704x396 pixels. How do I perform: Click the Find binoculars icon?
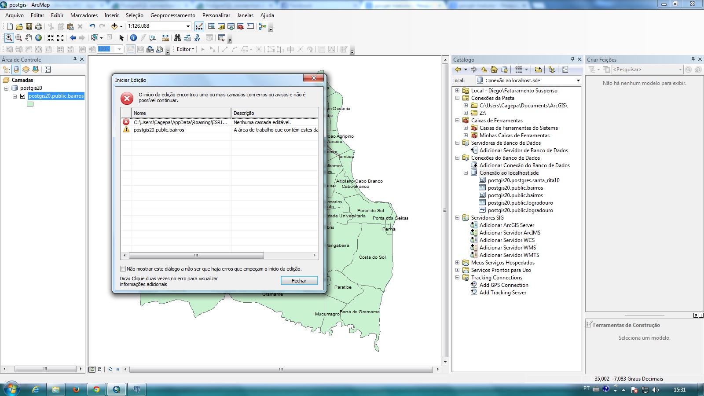[177, 38]
